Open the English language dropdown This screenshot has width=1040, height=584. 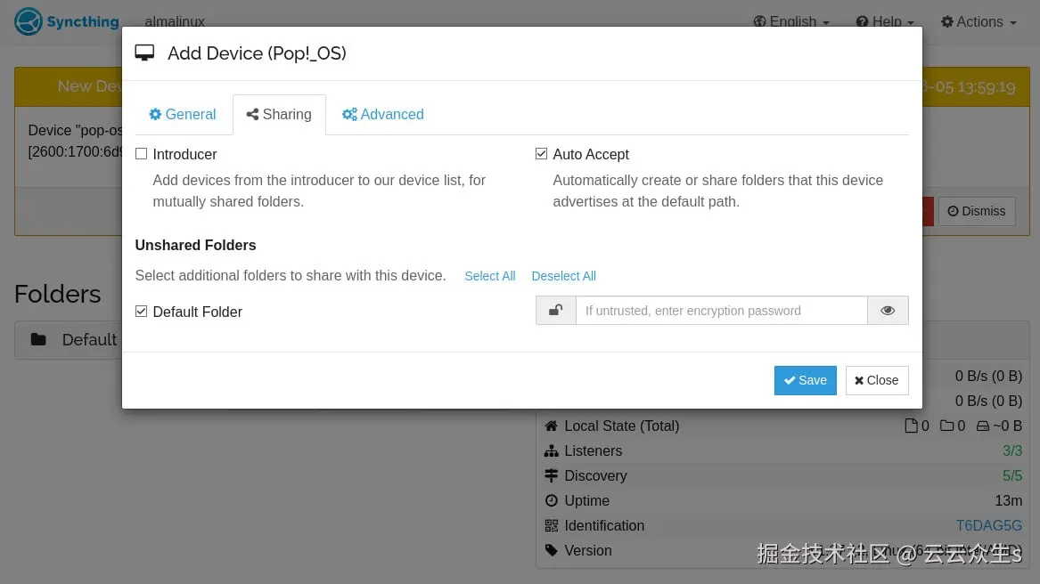[791, 22]
